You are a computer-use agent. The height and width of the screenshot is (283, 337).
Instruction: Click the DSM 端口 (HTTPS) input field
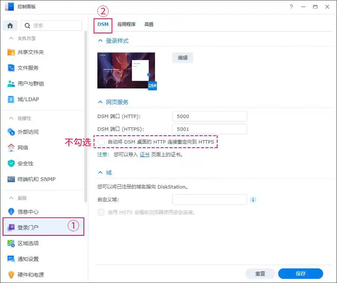pyautogui.click(x=209, y=129)
